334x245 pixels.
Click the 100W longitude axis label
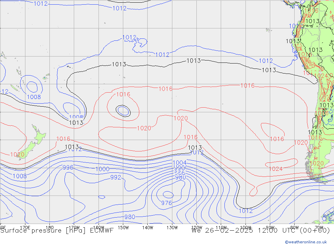(x=245, y=228)
